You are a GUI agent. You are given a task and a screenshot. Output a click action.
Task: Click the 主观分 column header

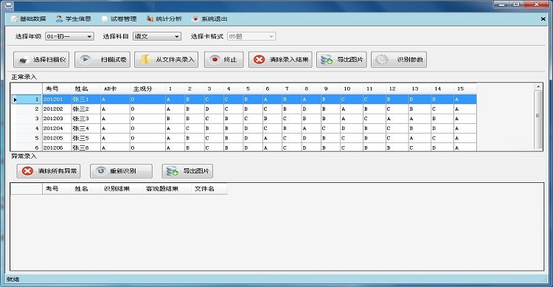142,89
